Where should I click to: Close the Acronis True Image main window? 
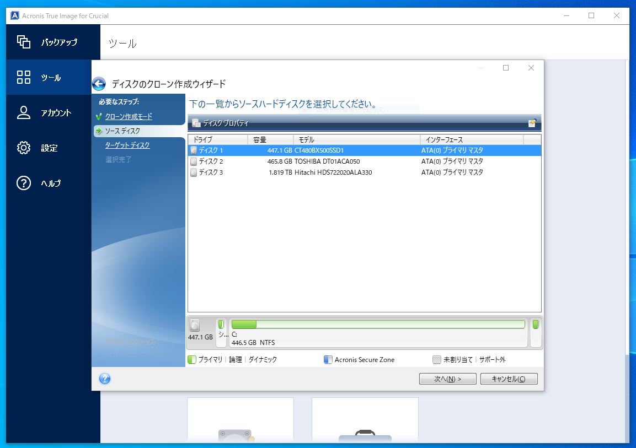(617, 16)
